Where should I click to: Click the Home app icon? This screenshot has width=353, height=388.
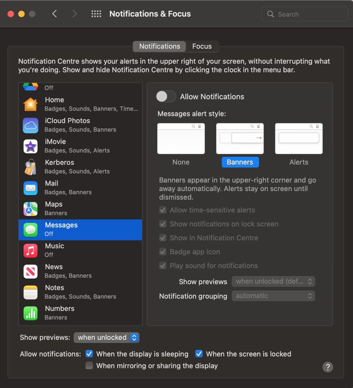point(30,104)
